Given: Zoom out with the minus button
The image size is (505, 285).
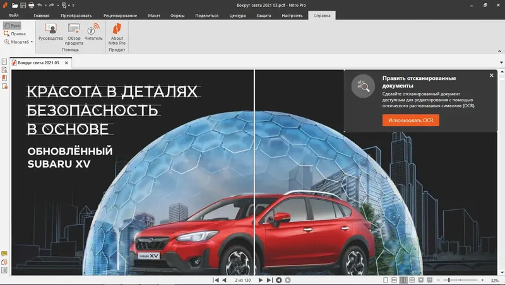Looking at the screenshot, I should pos(438,280).
